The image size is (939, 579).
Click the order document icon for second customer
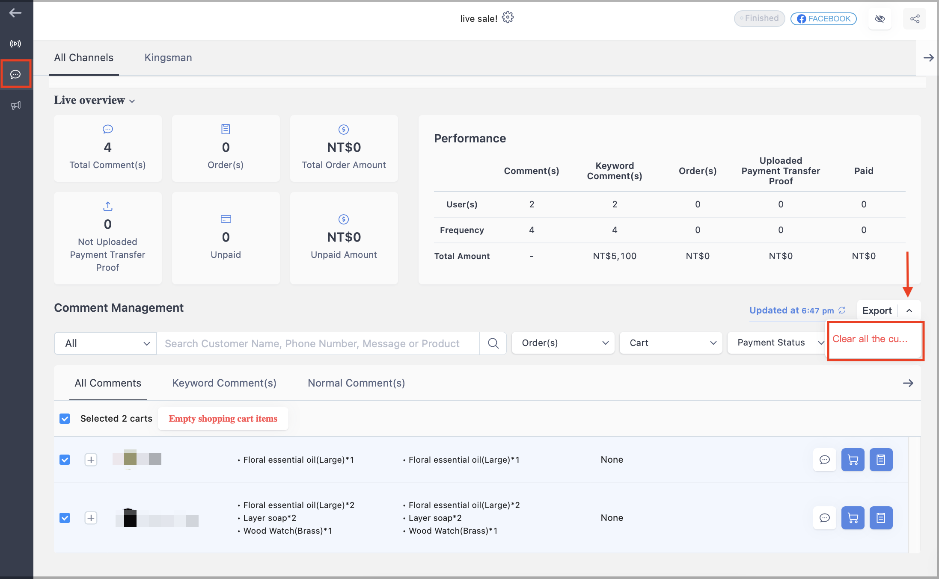[x=881, y=518]
